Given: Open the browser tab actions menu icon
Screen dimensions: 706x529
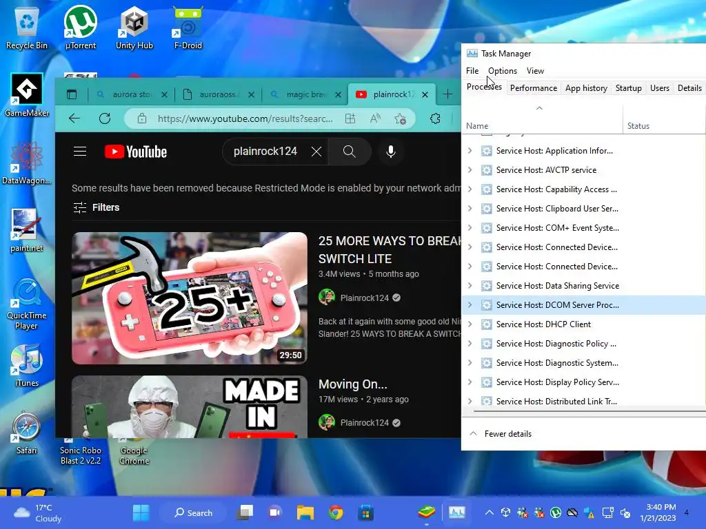Looking at the screenshot, I should pyautogui.click(x=72, y=94).
